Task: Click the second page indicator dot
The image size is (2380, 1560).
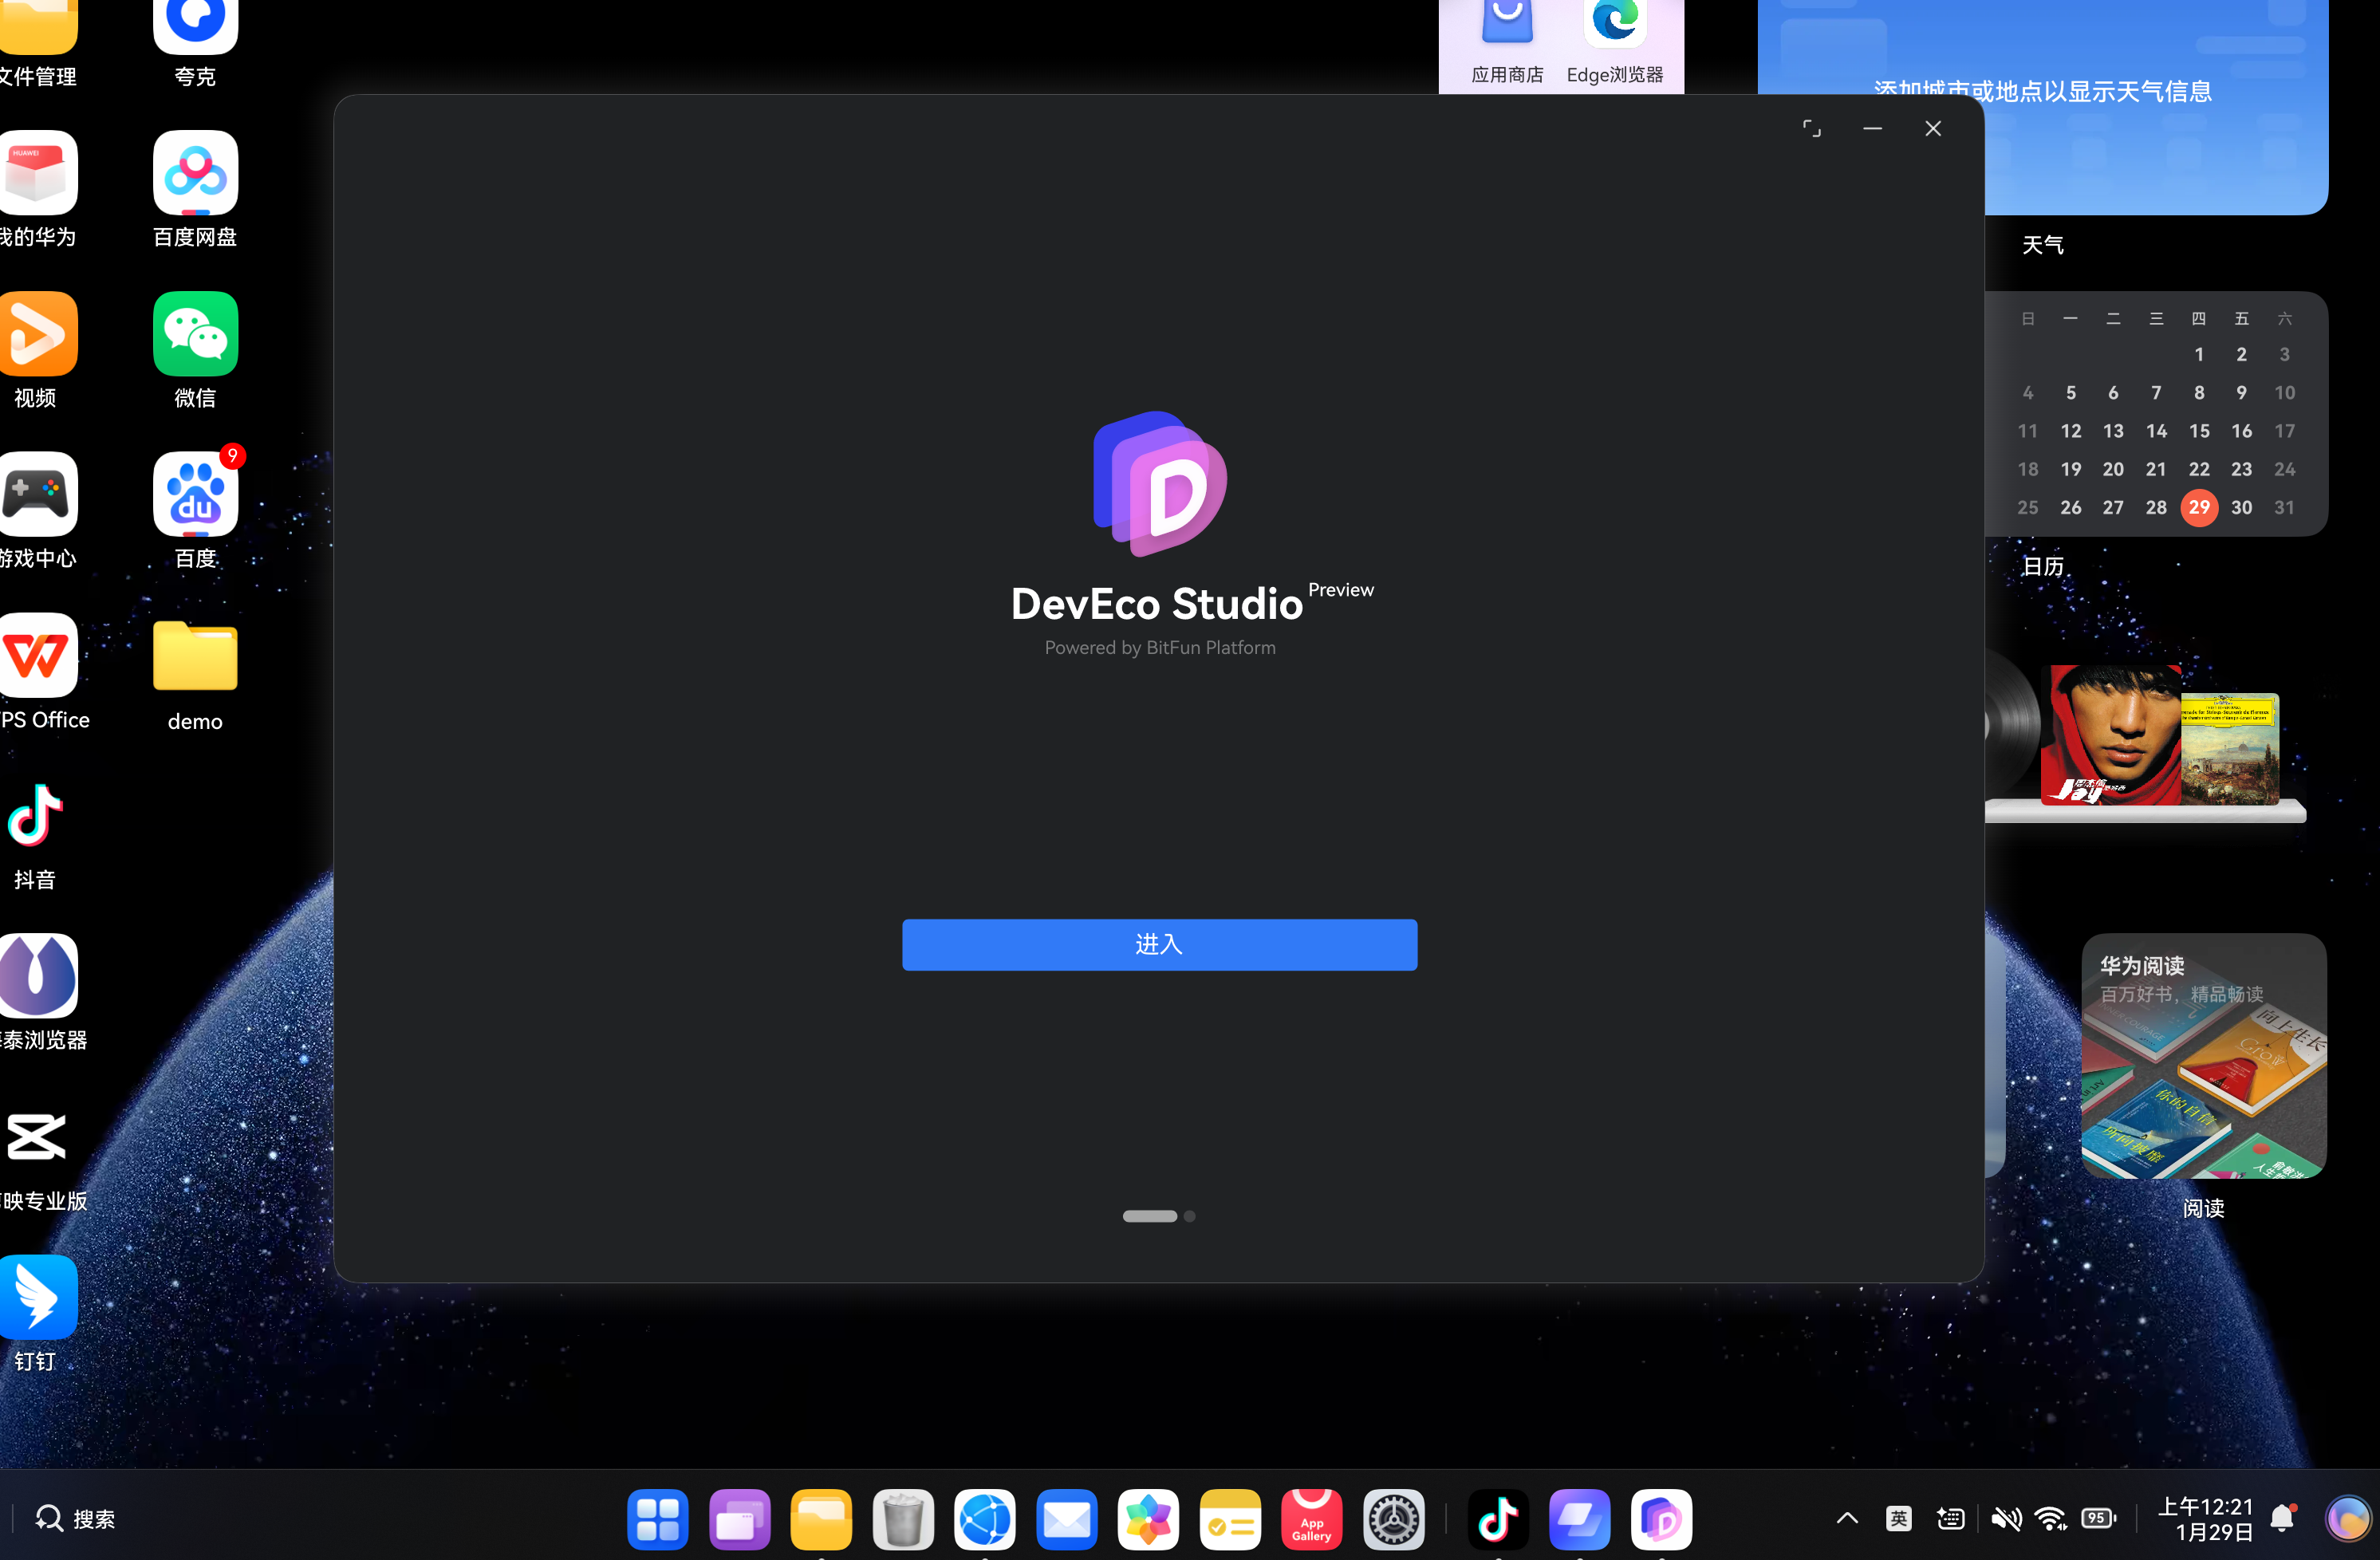Action: pyautogui.click(x=1189, y=1216)
